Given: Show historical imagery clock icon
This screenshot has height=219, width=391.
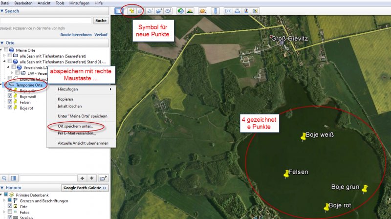Looking at the screenshot, I should coord(180,11).
